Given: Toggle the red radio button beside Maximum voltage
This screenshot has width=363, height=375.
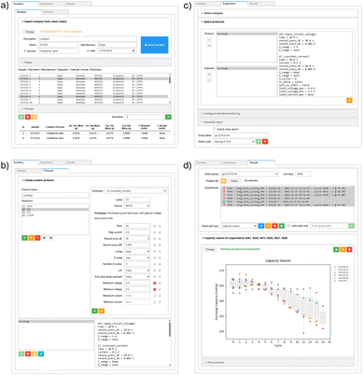Looking at the screenshot, I should pos(155,283).
